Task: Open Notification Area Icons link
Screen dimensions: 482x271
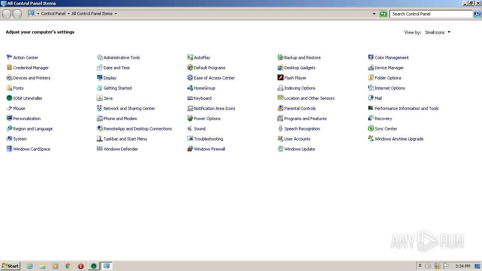Action: point(214,108)
